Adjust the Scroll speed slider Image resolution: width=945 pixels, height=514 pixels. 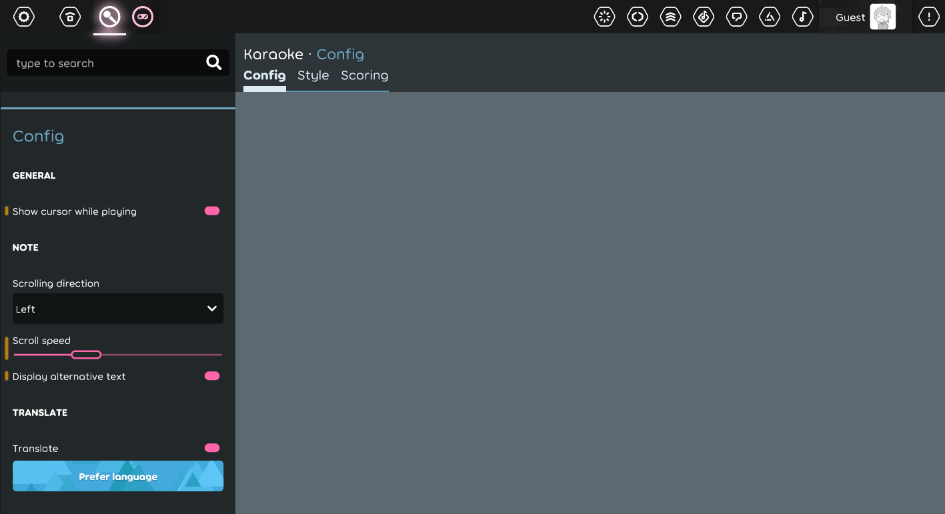coord(86,354)
